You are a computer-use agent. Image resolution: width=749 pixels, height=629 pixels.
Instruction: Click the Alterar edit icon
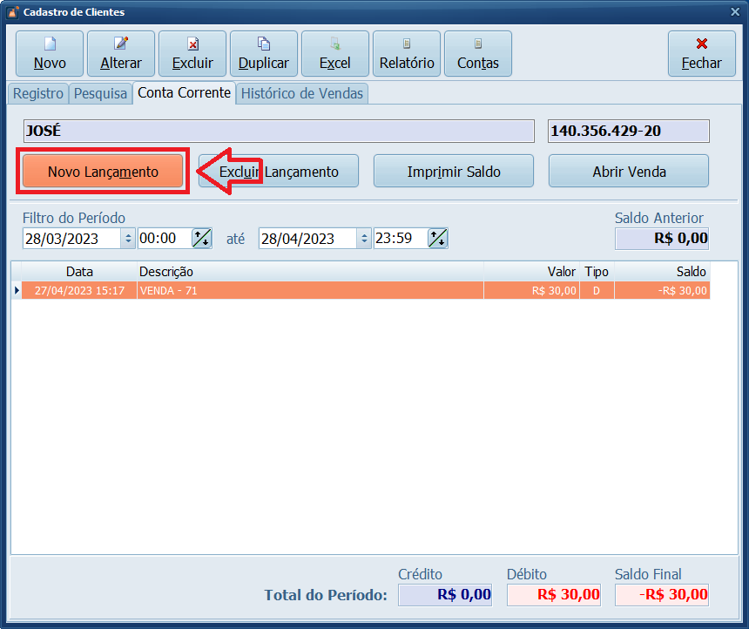point(121,44)
